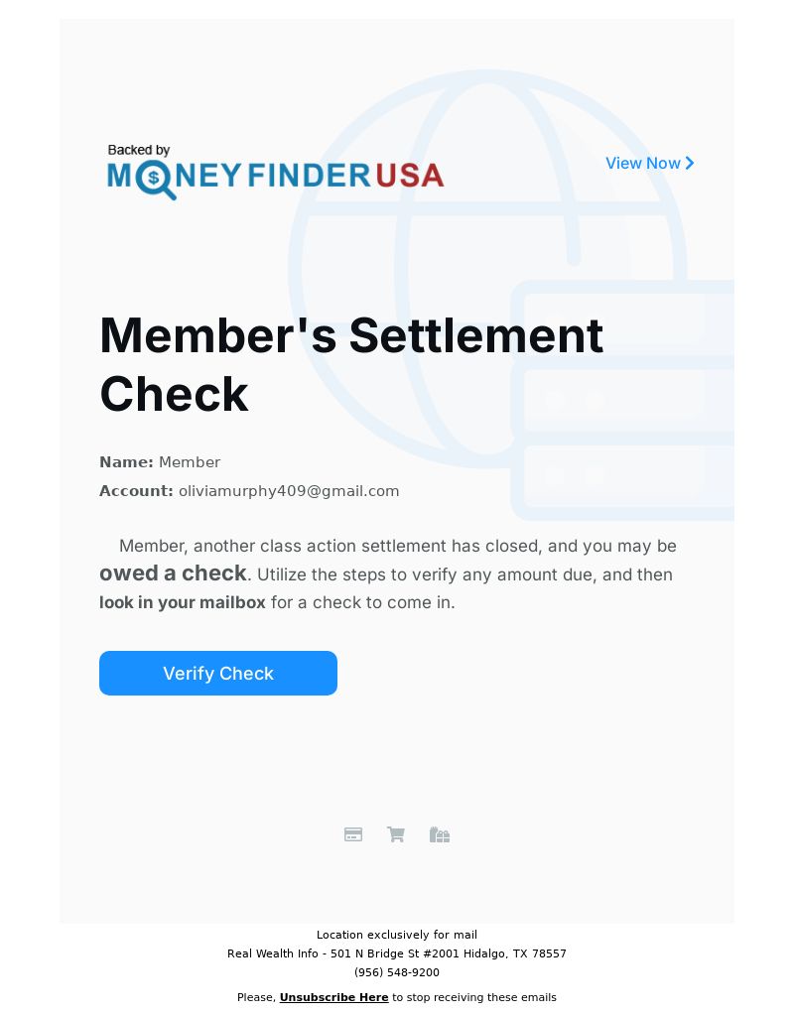Click the "Location exclusively for mail" text
The image size is (794, 1015).
click(397, 935)
